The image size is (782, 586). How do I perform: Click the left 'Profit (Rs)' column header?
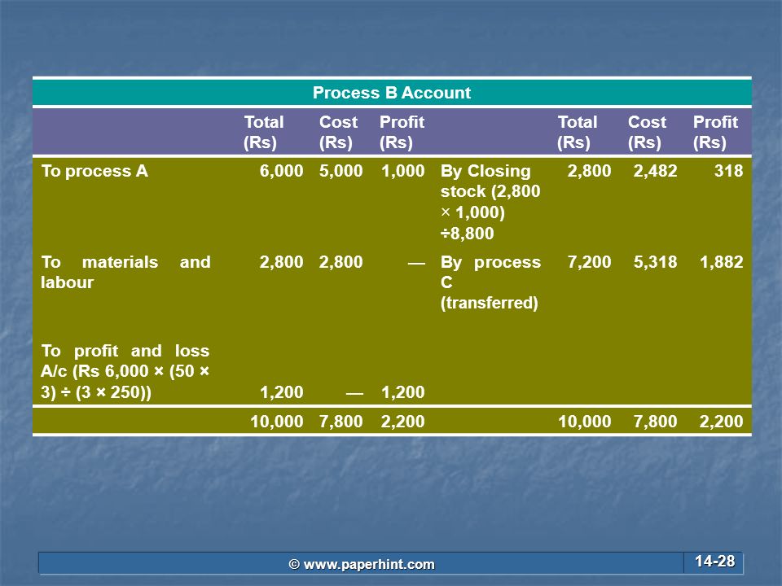402,132
